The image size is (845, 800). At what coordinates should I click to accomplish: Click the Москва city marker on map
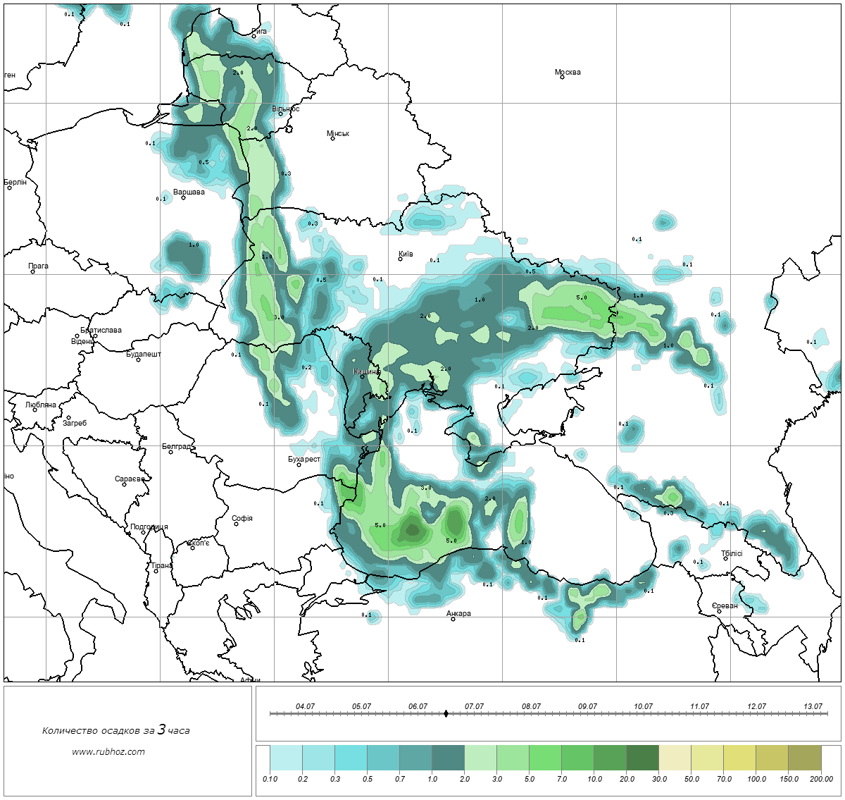(x=562, y=77)
